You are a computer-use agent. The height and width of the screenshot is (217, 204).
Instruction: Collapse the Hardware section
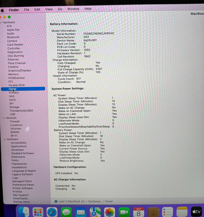[1, 22]
